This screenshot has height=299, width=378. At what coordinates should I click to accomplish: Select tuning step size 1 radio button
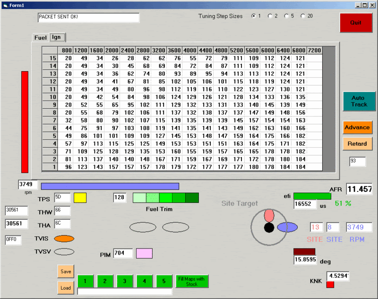click(x=253, y=16)
